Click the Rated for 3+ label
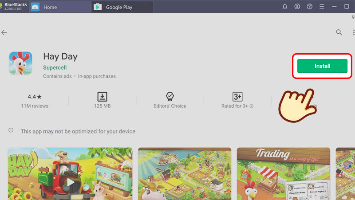This screenshot has width=355, height=200. click(235, 106)
